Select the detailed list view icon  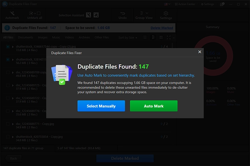pos(153,37)
